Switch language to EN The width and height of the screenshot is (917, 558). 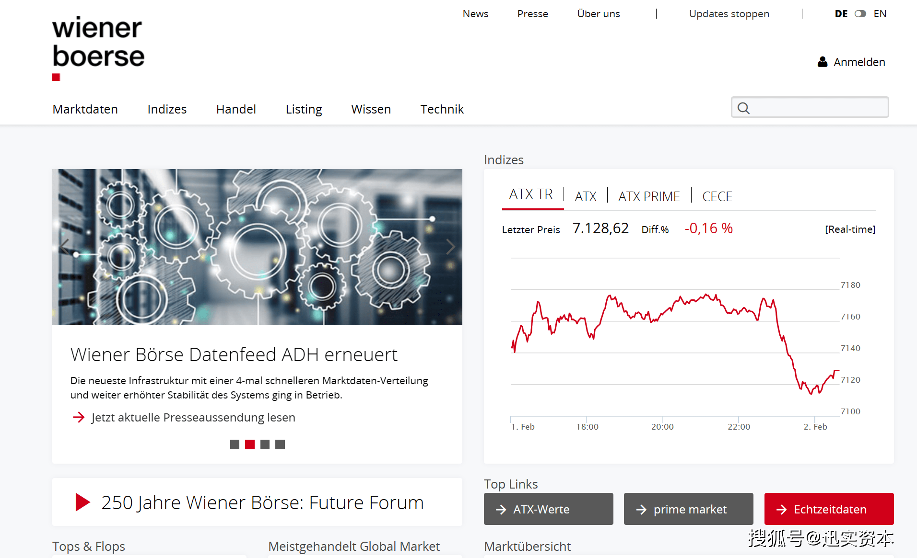tap(880, 14)
